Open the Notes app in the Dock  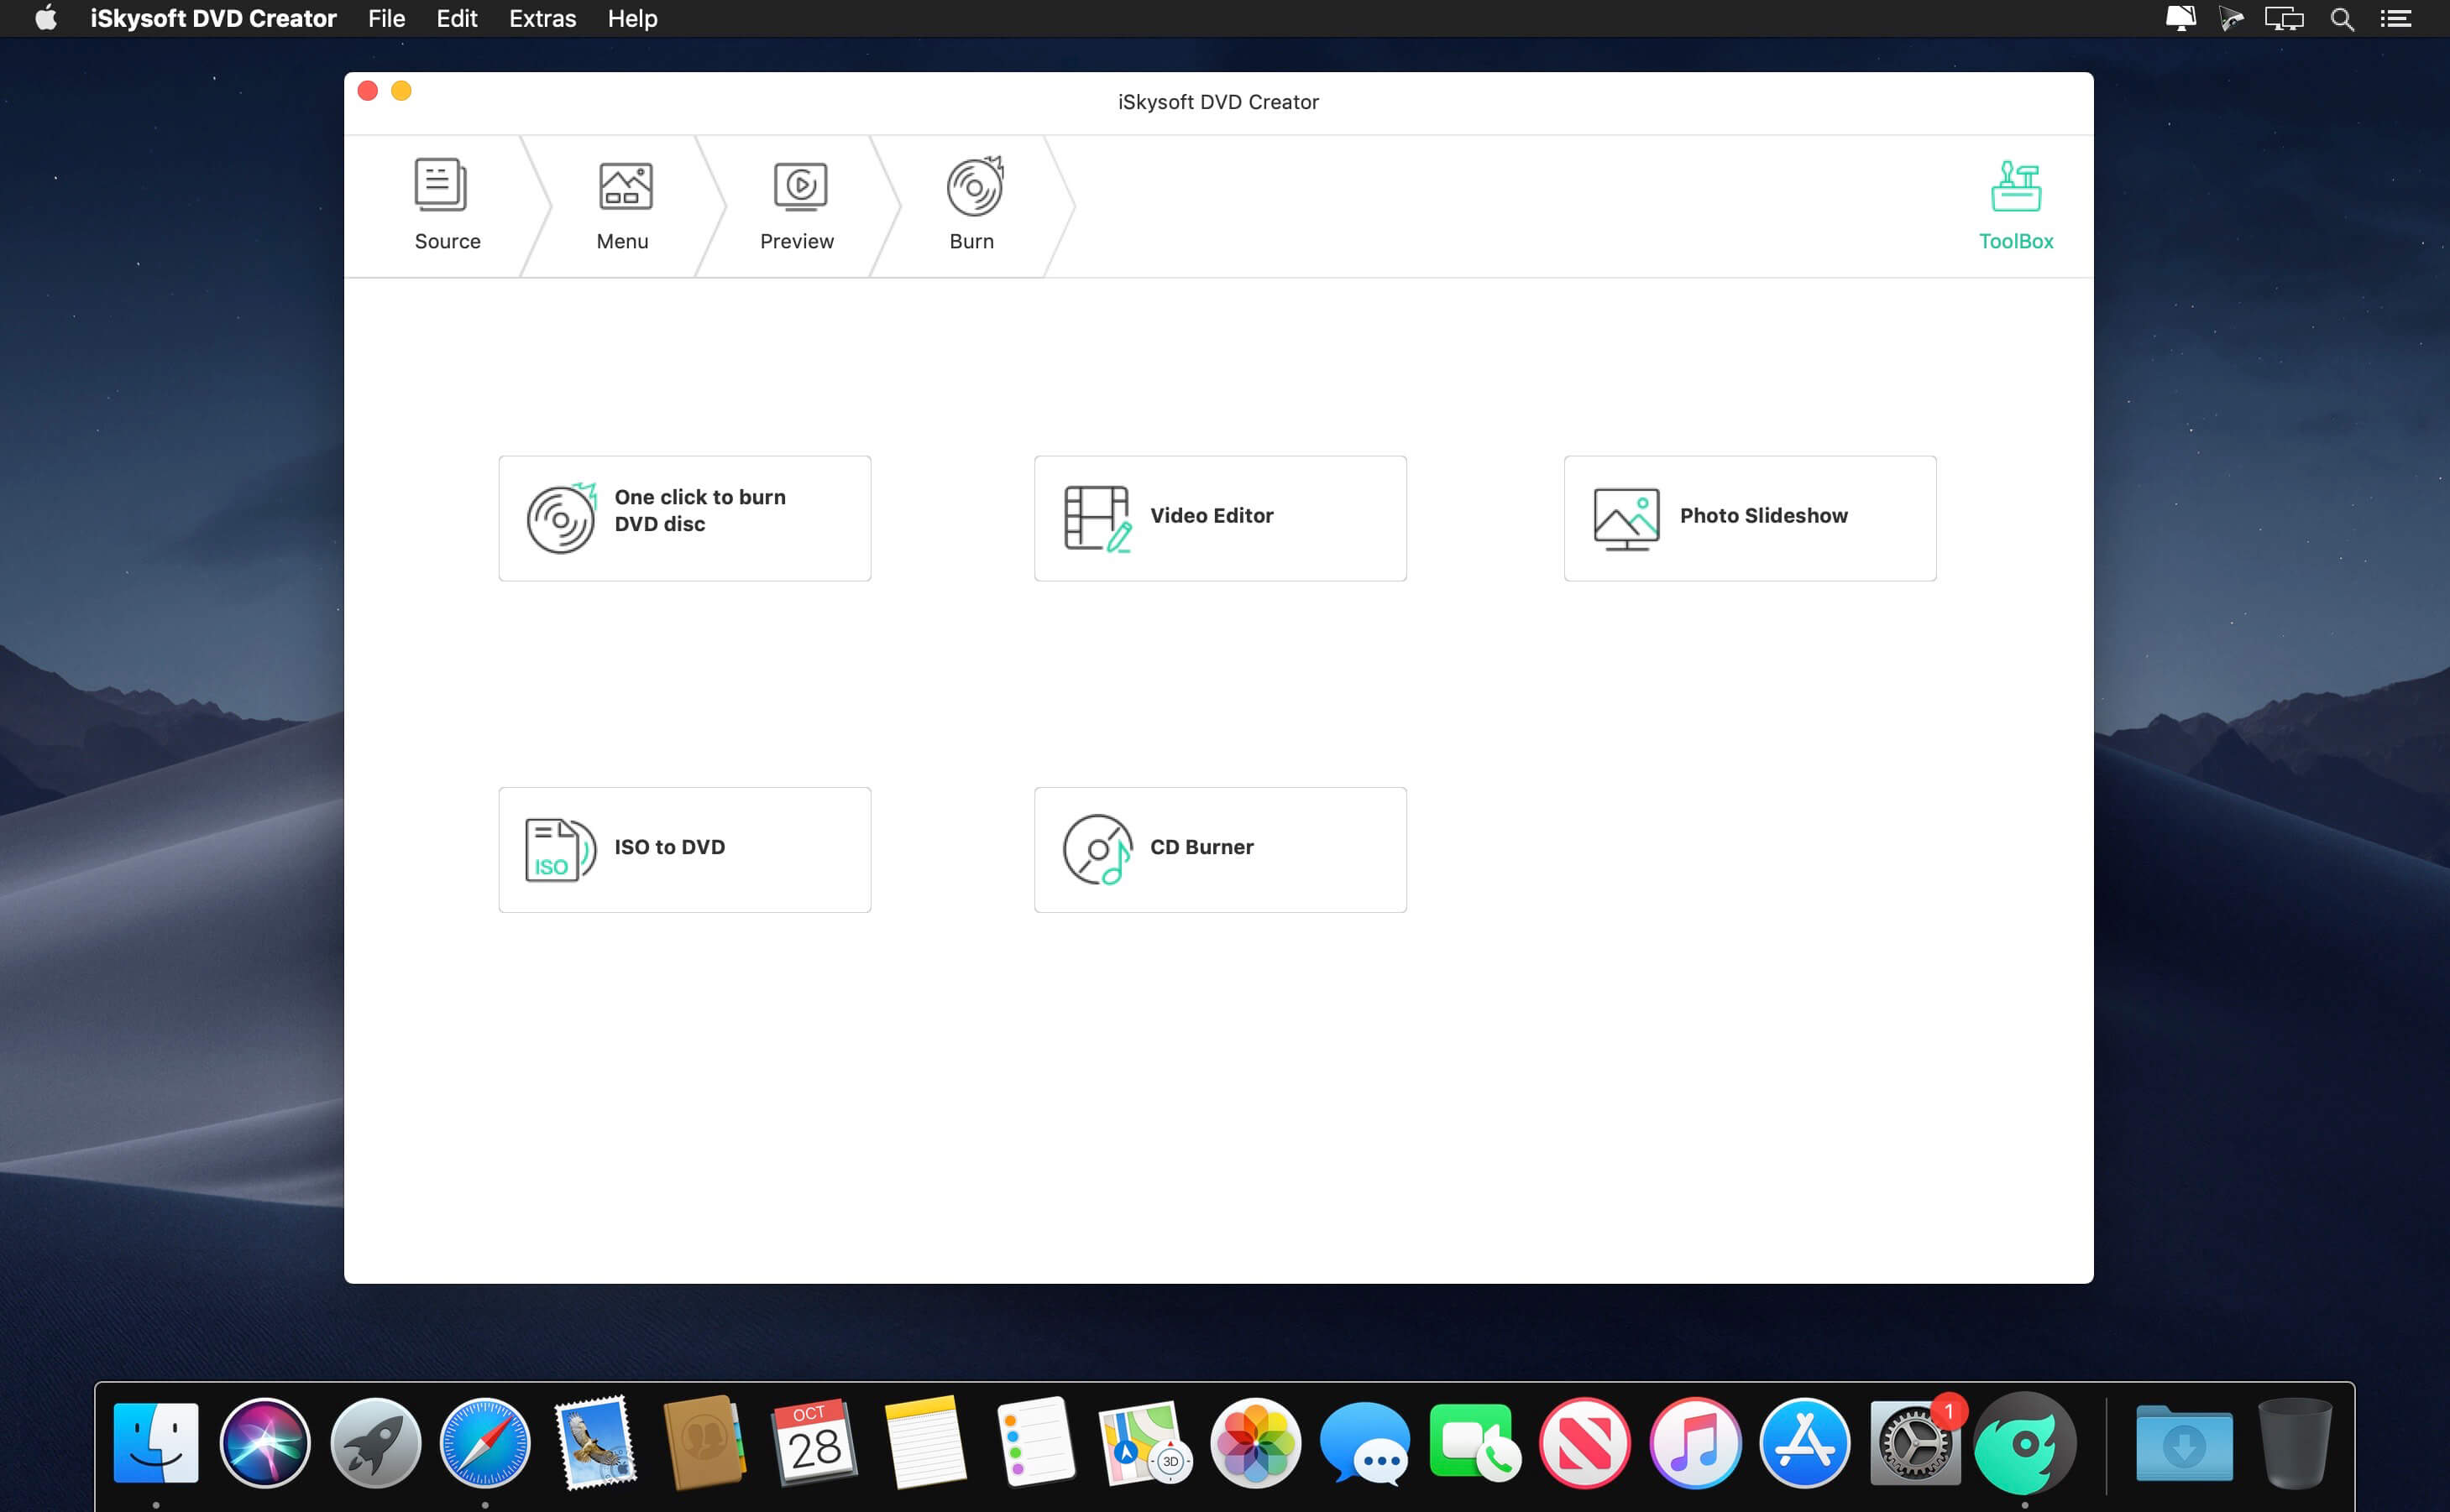[924, 1442]
